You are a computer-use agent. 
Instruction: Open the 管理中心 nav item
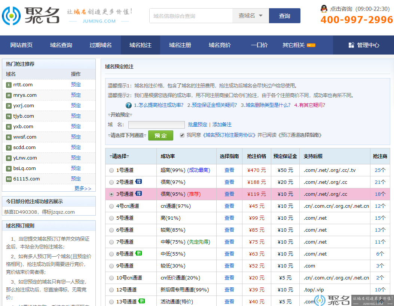coord(364,45)
